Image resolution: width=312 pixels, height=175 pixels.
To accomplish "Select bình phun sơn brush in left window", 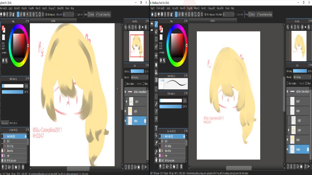I will (14, 160).
